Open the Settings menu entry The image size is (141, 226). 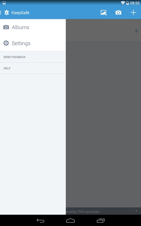click(x=33, y=43)
